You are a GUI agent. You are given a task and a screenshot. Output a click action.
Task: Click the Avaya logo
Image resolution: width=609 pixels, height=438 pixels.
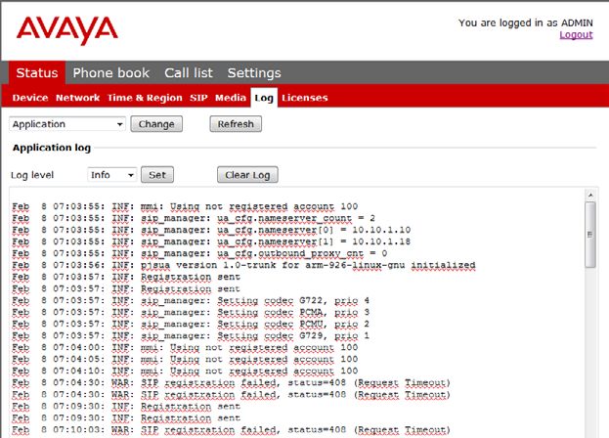(x=66, y=30)
